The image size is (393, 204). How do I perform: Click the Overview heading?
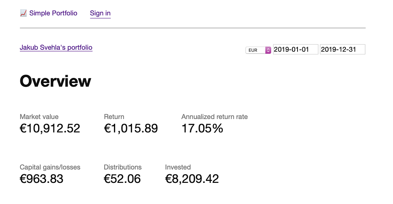coord(55,81)
